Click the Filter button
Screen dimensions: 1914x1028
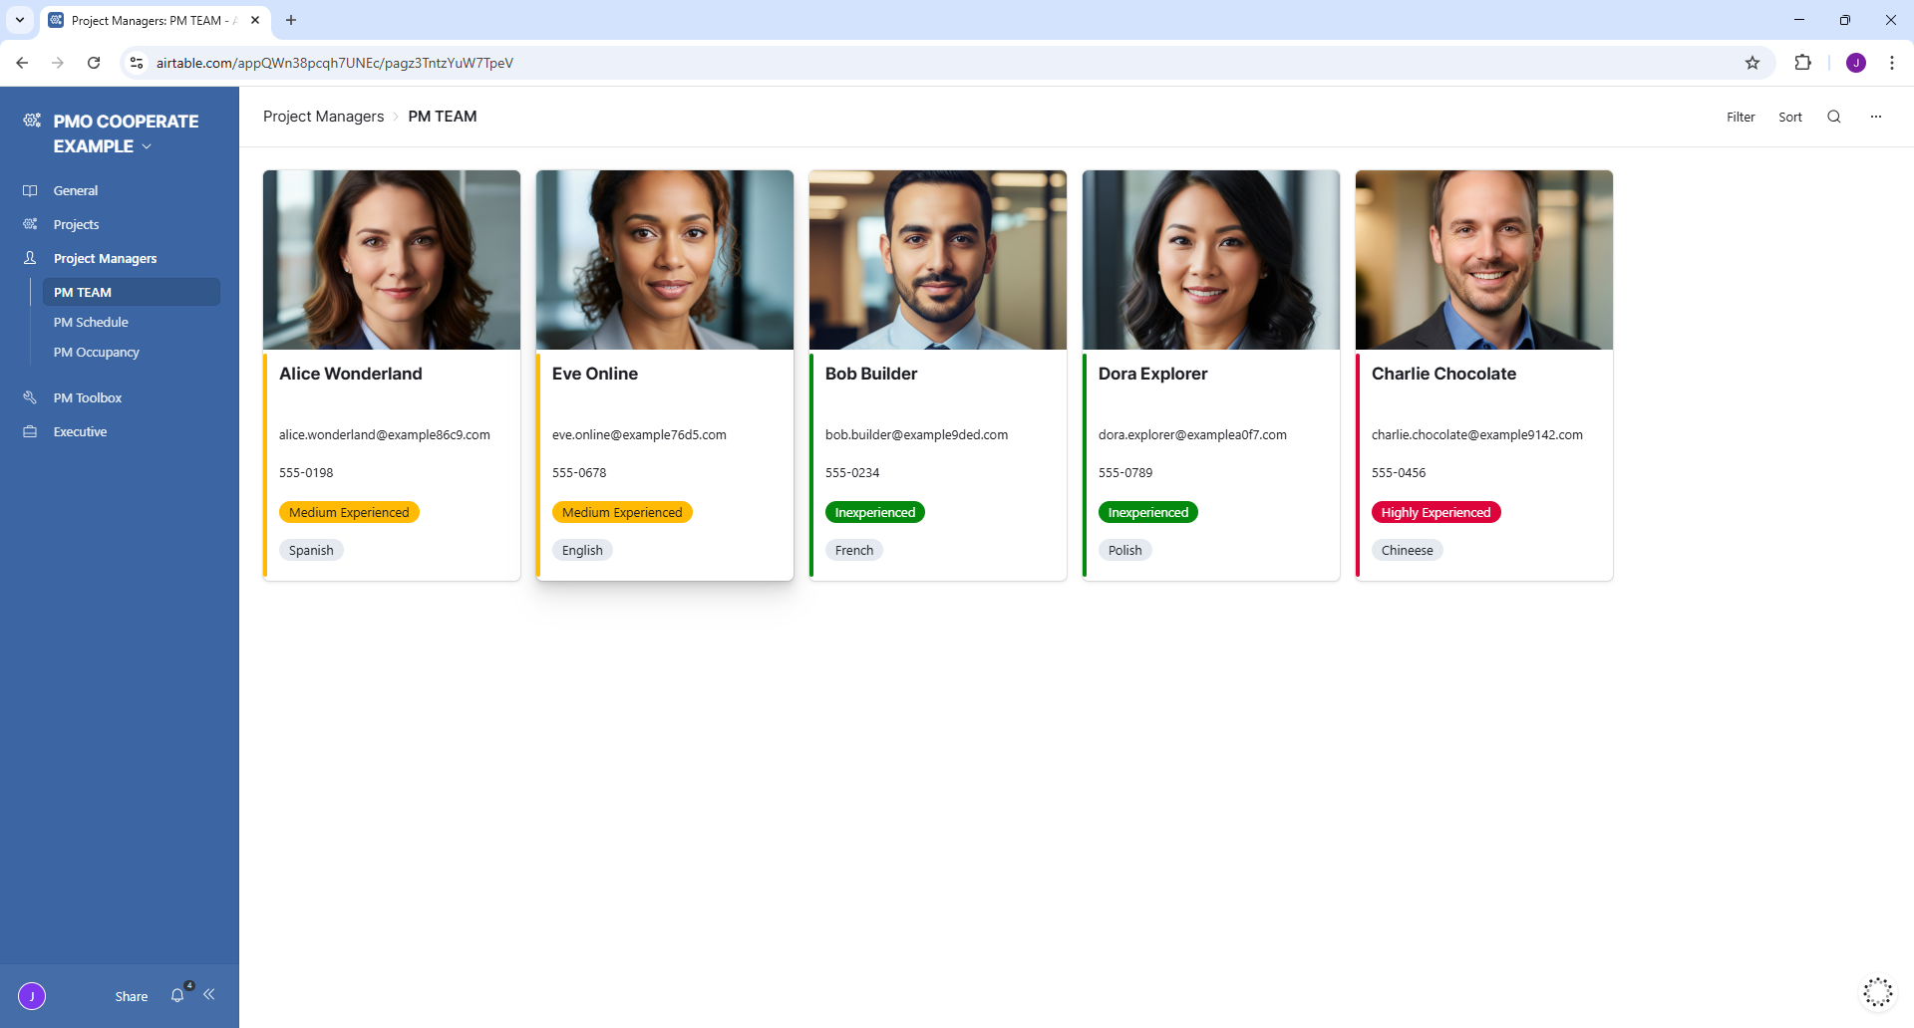point(1741,117)
